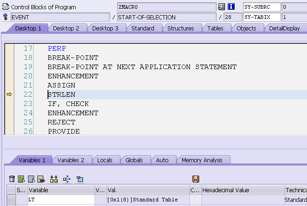
Task: Click ASSIGN on line 21
Action: pos(61,85)
